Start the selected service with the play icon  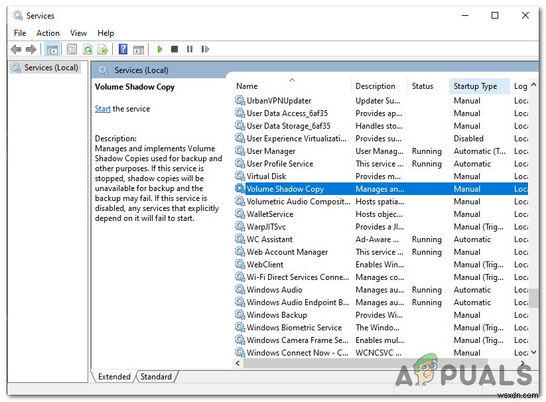click(x=160, y=48)
